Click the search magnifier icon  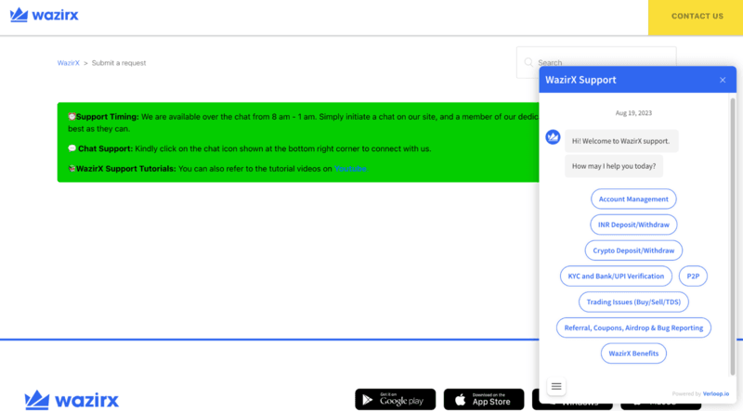point(528,62)
